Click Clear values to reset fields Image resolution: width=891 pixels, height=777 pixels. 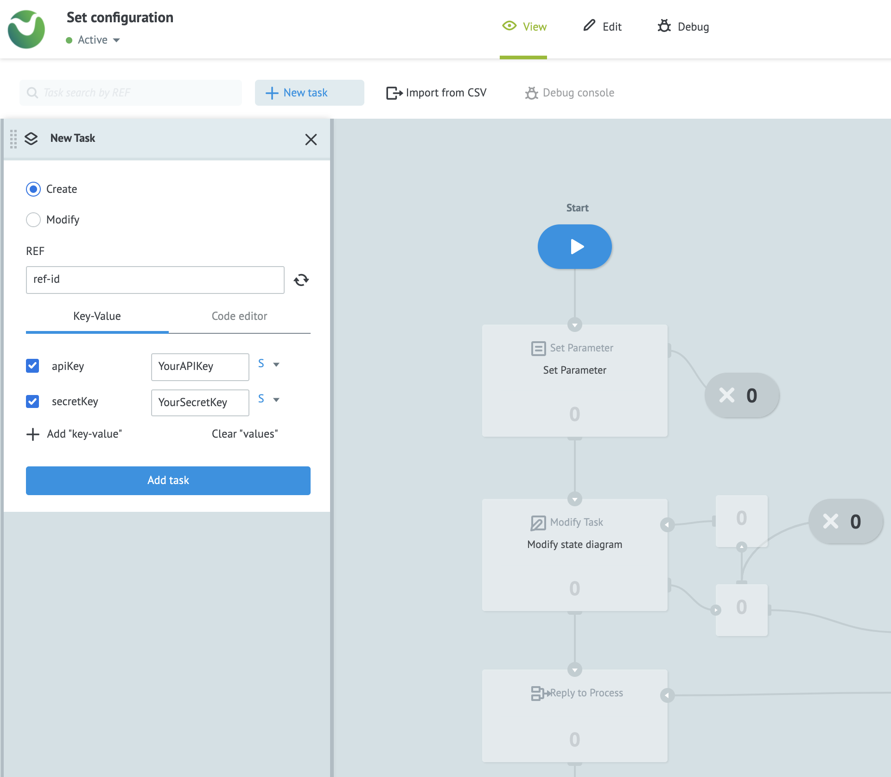(x=244, y=433)
